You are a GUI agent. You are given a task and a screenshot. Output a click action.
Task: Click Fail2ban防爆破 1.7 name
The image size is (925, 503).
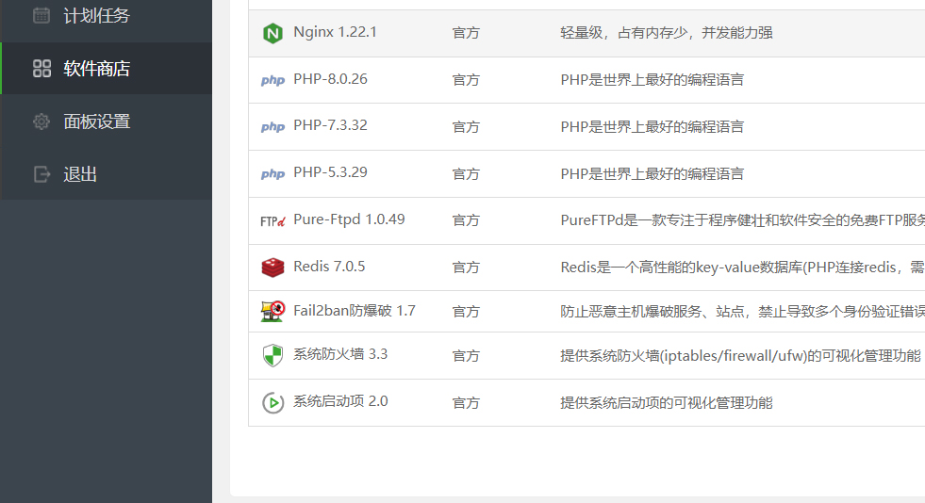coord(355,311)
